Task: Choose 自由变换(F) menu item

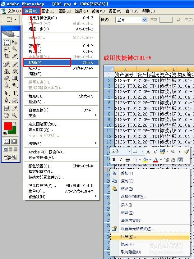Action: [61, 110]
